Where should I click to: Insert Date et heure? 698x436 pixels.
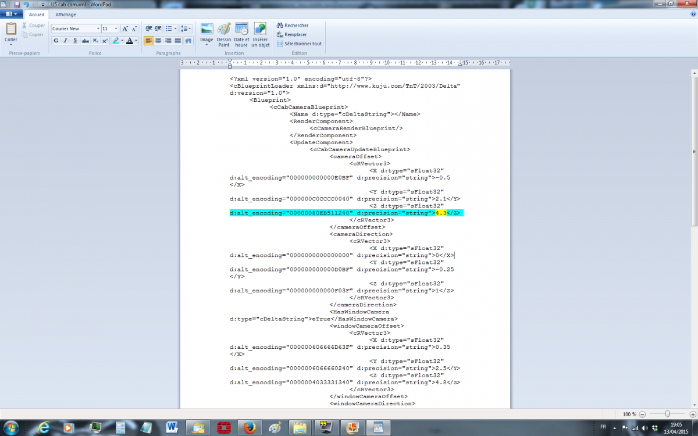241,34
